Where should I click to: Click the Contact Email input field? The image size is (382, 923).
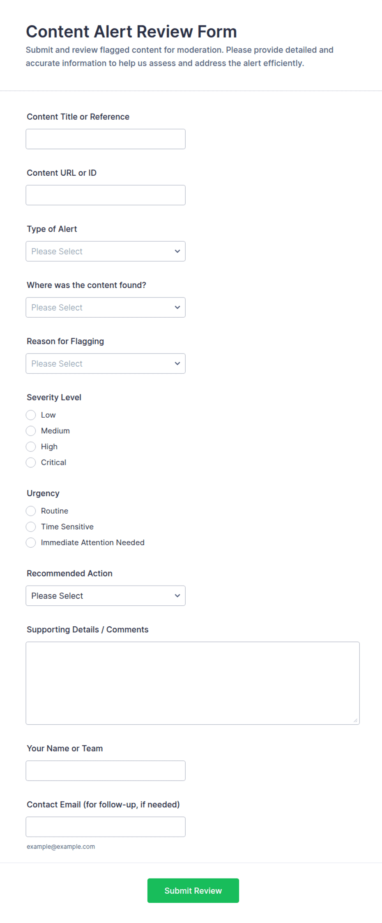(106, 827)
